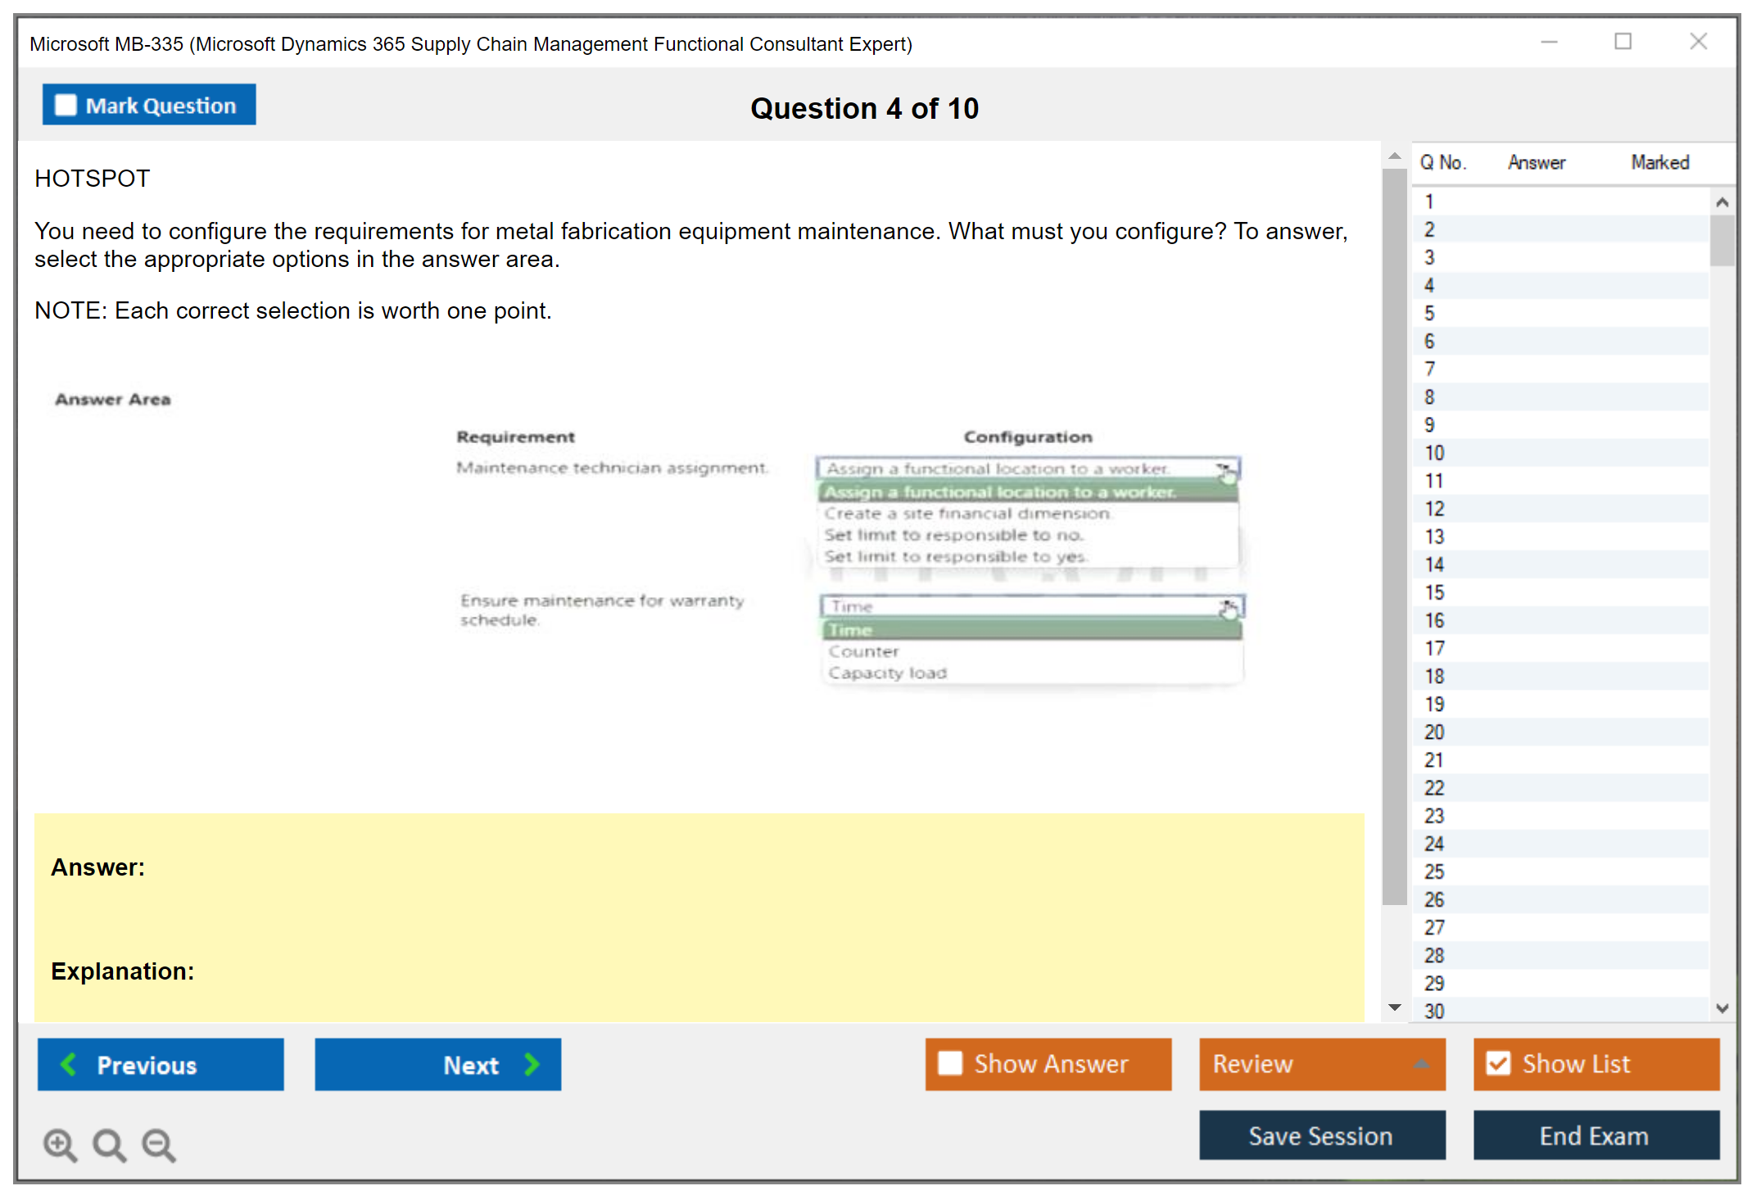The height and width of the screenshot is (1204, 1761).
Task: Enable the Show Answer checkbox
Action: [950, 1063]
